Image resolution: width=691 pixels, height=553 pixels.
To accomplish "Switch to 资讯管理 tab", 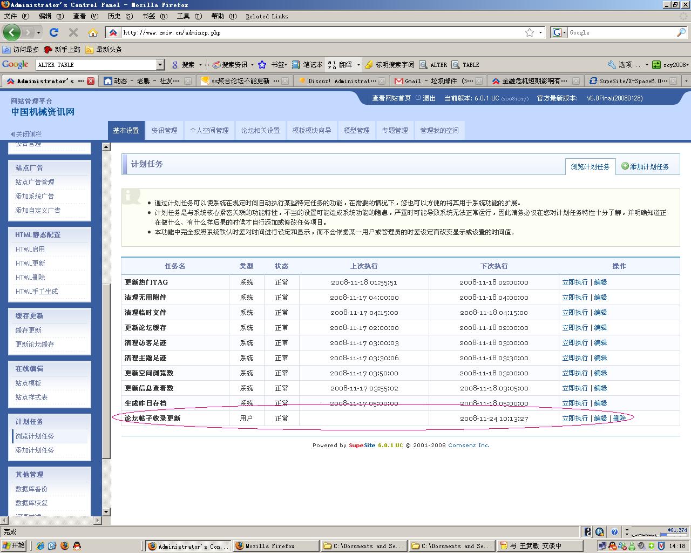I will [164, 130].
